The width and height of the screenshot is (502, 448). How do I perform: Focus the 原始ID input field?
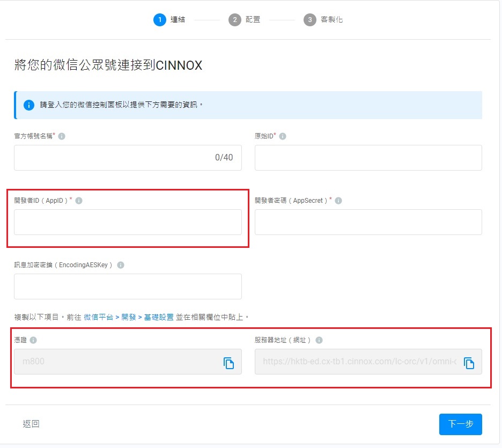(368, 158)
